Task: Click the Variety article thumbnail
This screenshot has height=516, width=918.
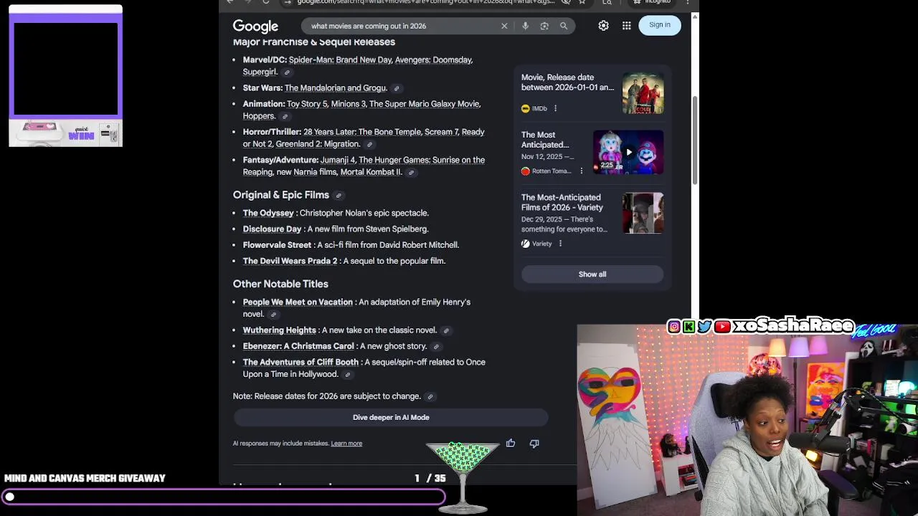Action: (x=643, y=213)
